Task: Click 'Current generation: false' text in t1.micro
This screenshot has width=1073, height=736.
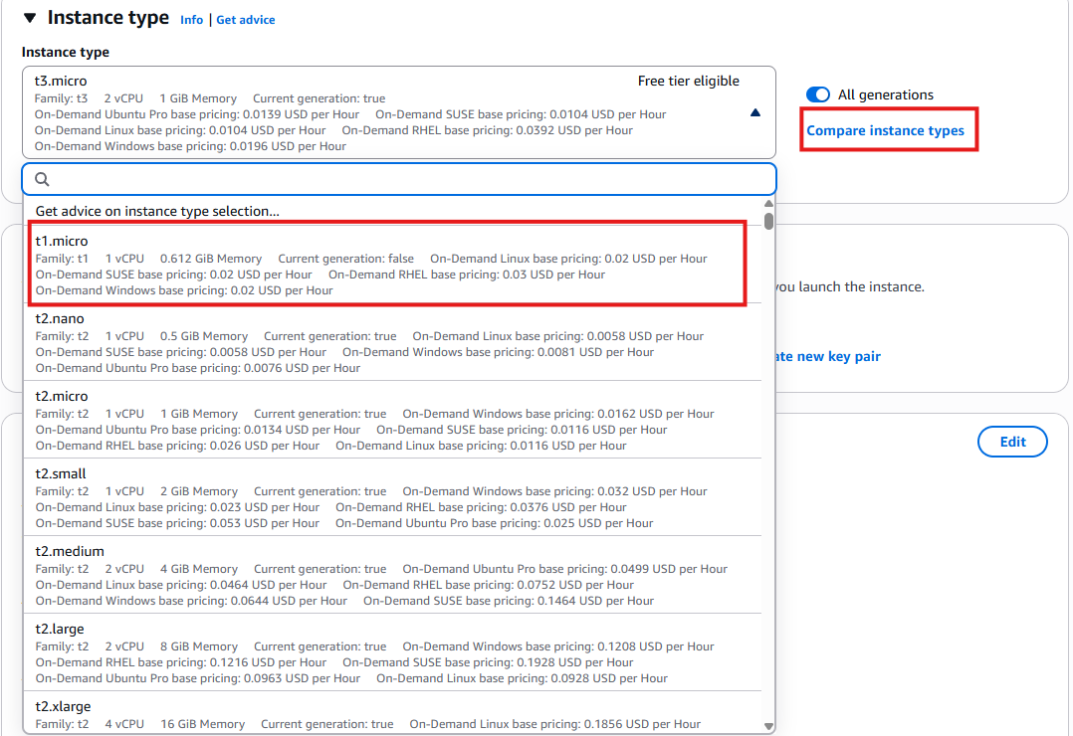Action: [345, 259]
